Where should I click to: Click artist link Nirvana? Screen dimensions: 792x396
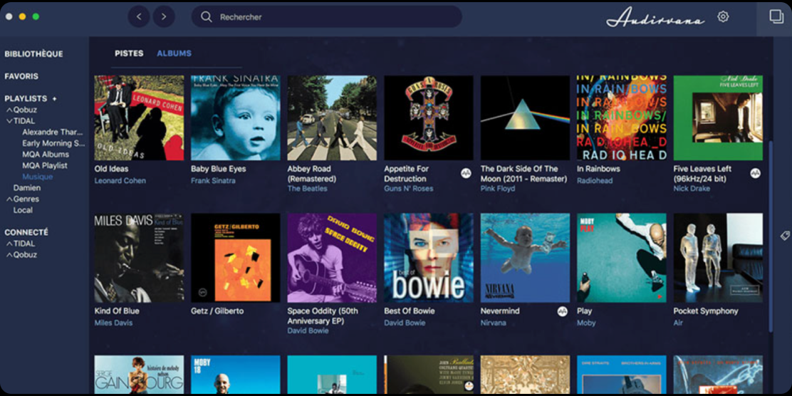493,323
